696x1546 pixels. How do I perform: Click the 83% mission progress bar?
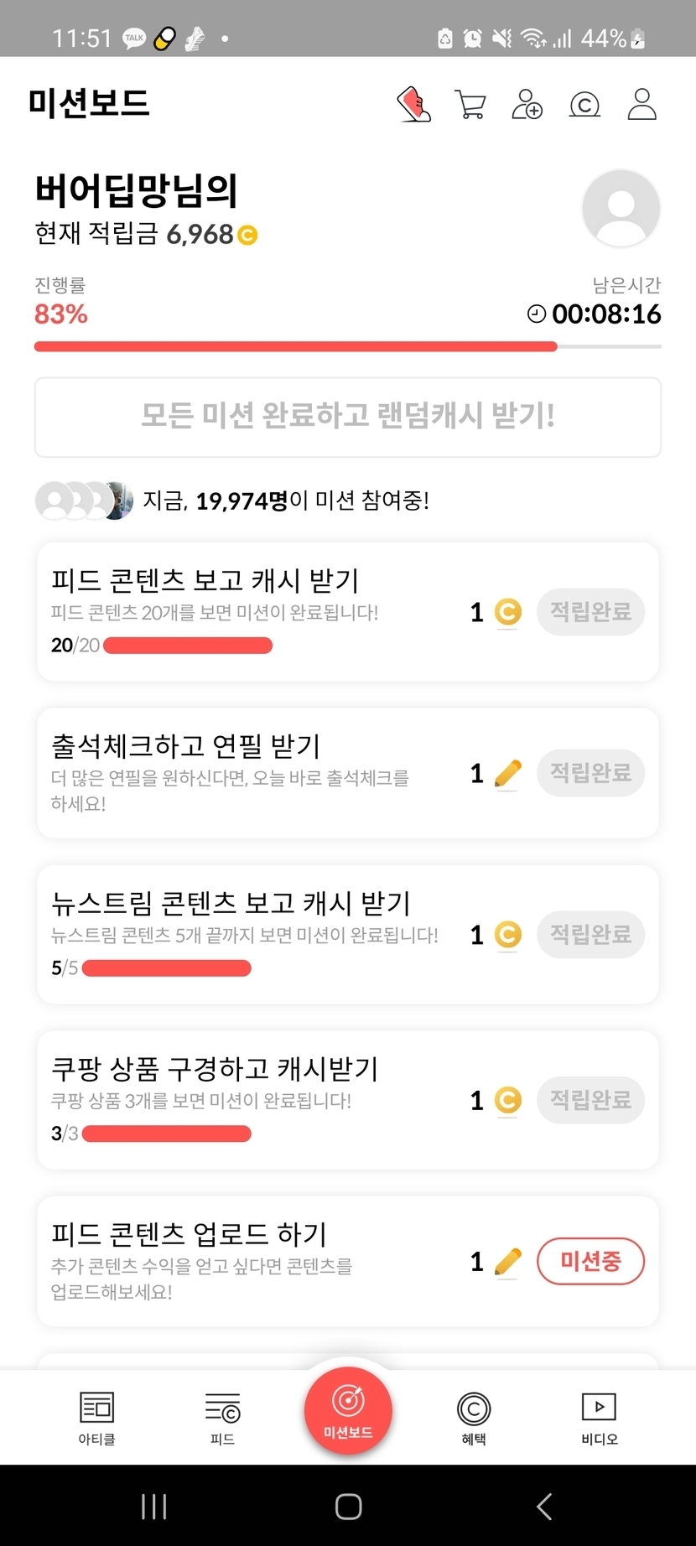[x=348, y=346]
